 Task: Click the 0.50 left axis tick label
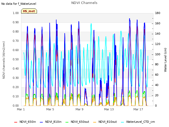point(16,59)
